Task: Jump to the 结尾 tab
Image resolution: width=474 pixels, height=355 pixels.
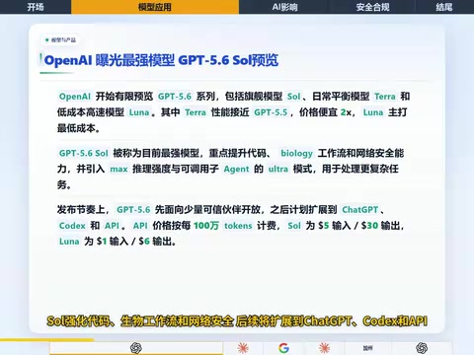Action: tap(444, 7)
